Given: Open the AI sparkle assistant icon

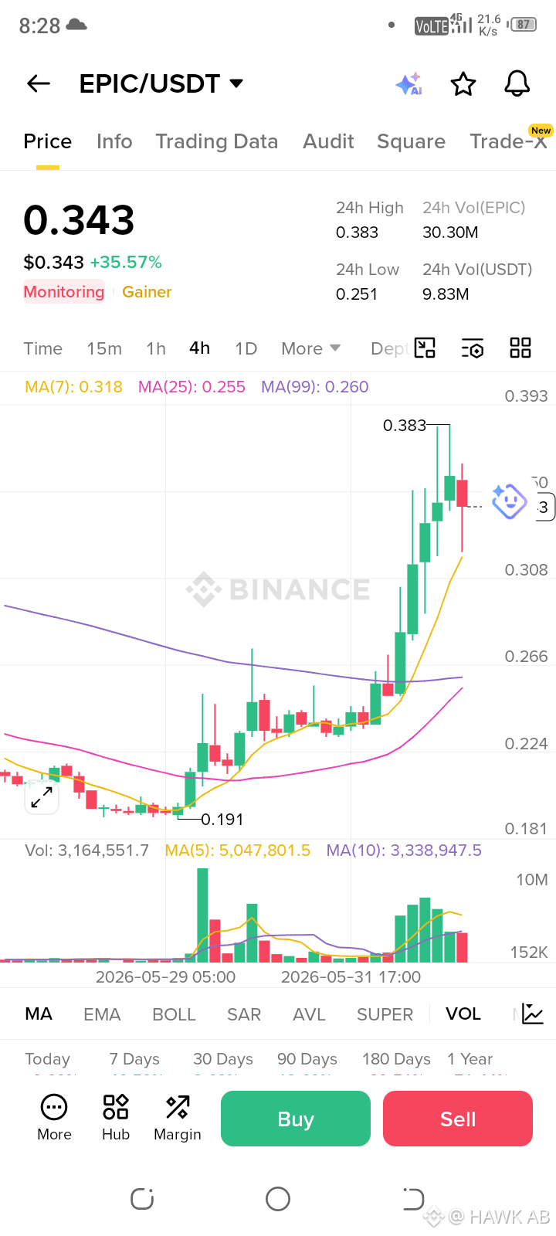Looking at the screenshot, I should [x=409, y=83].
